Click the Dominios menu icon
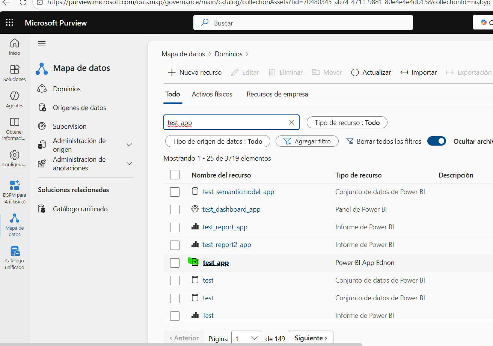Viewport: 493px width, 346px height. coord(42,89)
